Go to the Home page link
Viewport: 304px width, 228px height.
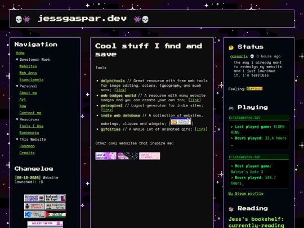(x=20, y=53)
